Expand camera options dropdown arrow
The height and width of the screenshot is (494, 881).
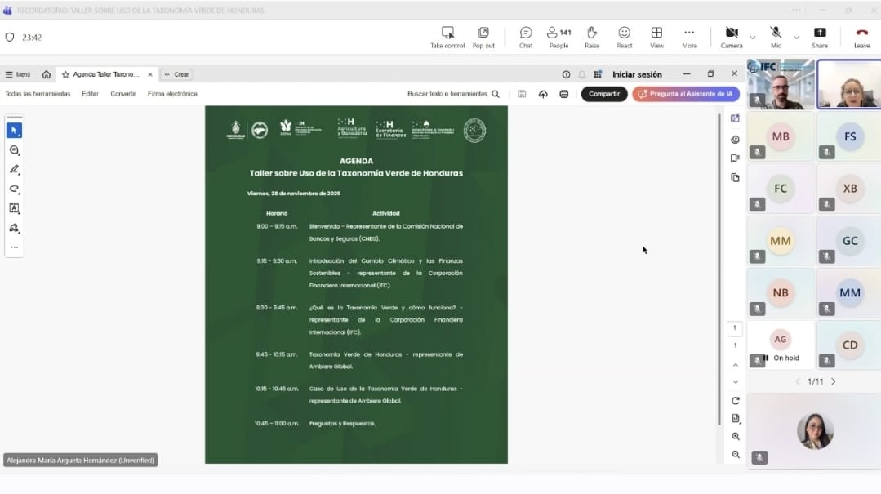click(752, 37)
